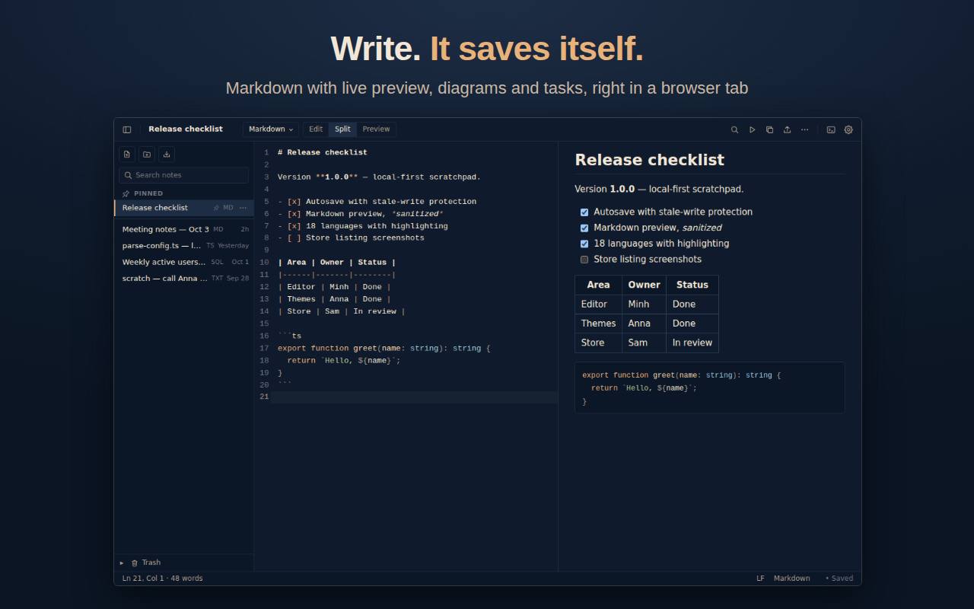Click editor line 17 with export function greet
974x609 pixels.
point(384,349)
